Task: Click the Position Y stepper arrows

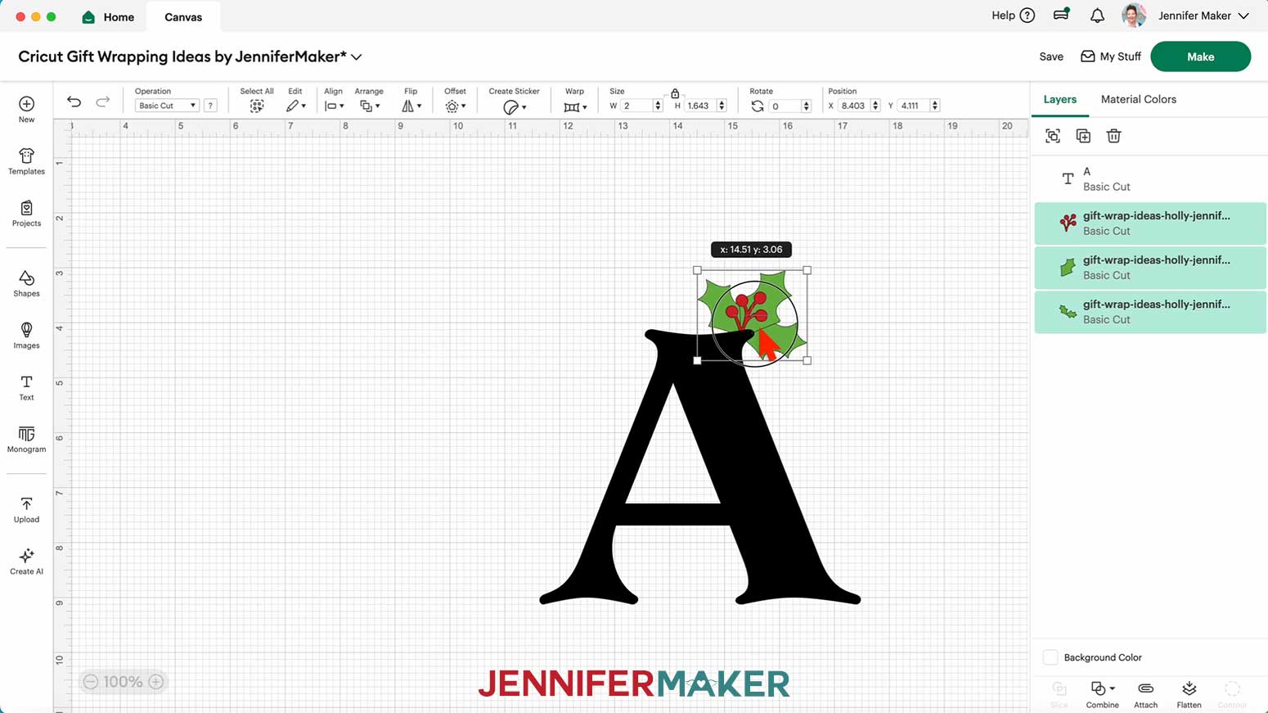Action: [935, 106]
